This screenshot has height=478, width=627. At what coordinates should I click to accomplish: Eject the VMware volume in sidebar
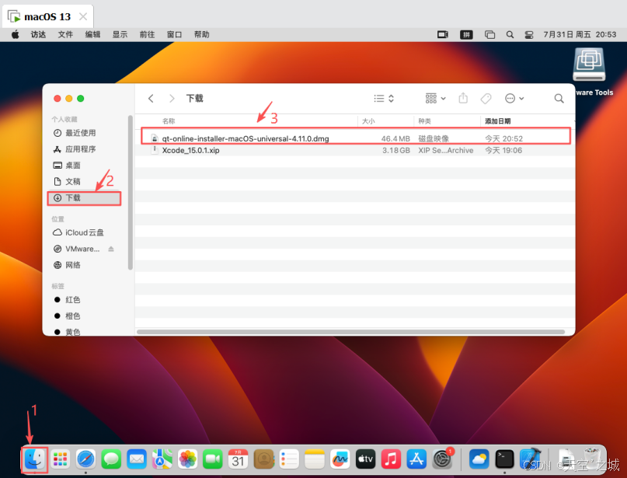[111, 249]
